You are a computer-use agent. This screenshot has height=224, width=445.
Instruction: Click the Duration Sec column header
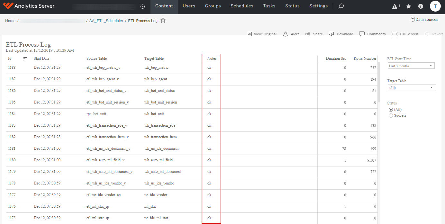(x=336, y=58)
